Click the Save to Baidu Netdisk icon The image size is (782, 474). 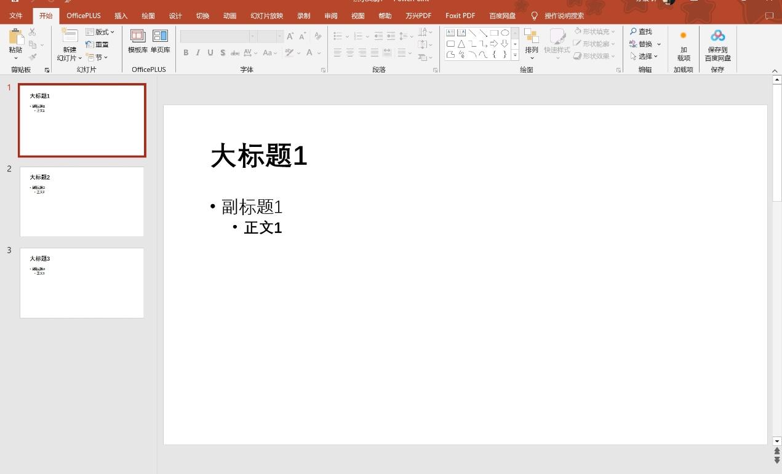(x=717, y=36)
